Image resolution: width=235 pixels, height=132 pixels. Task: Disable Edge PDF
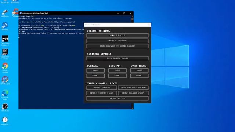pyautogui.click(x=117, y=76)
